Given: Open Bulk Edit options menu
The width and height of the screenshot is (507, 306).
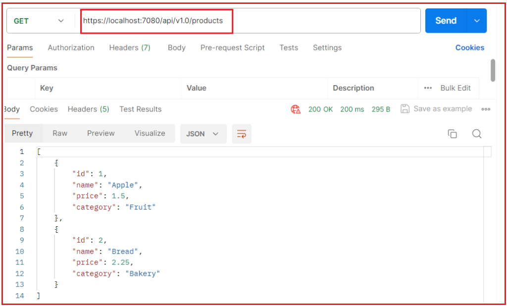Looking at the screenshot, I should click(x=427, y=88).
